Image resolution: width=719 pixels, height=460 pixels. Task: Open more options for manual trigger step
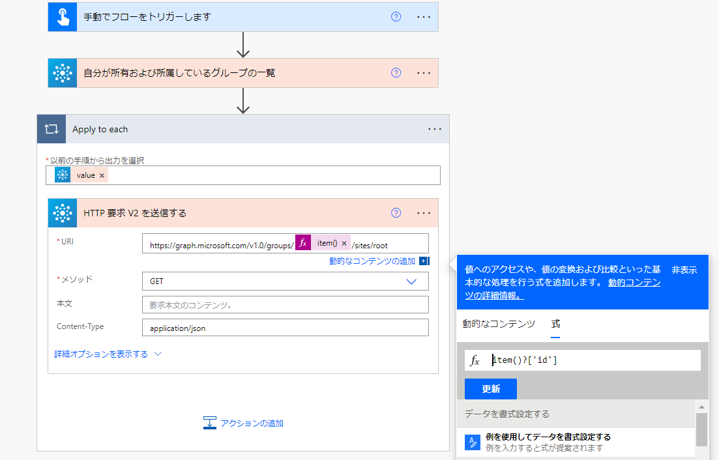(x=424, y=17)
